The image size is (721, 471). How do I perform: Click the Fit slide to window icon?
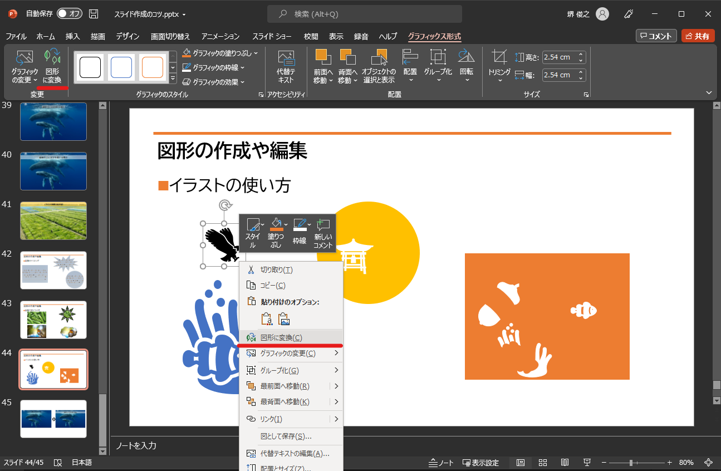click(709, 463)
